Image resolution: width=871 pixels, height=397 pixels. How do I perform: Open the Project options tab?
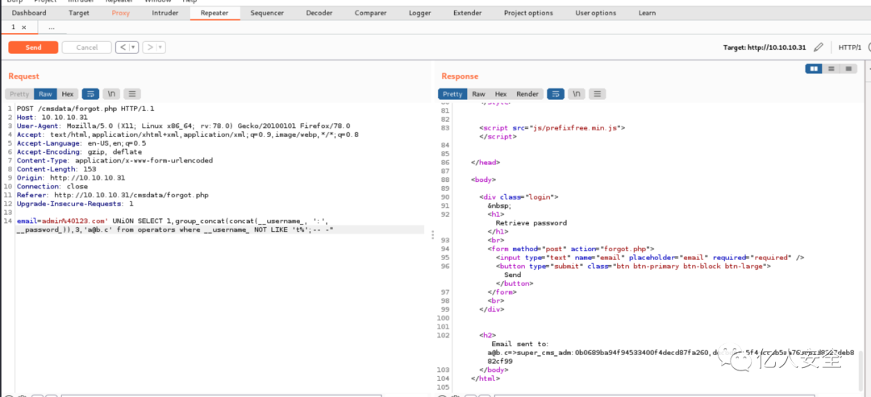(x=528, y=13)
